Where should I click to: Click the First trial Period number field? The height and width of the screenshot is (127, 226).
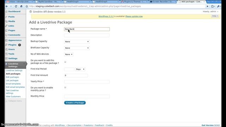[x=69, y=69]
